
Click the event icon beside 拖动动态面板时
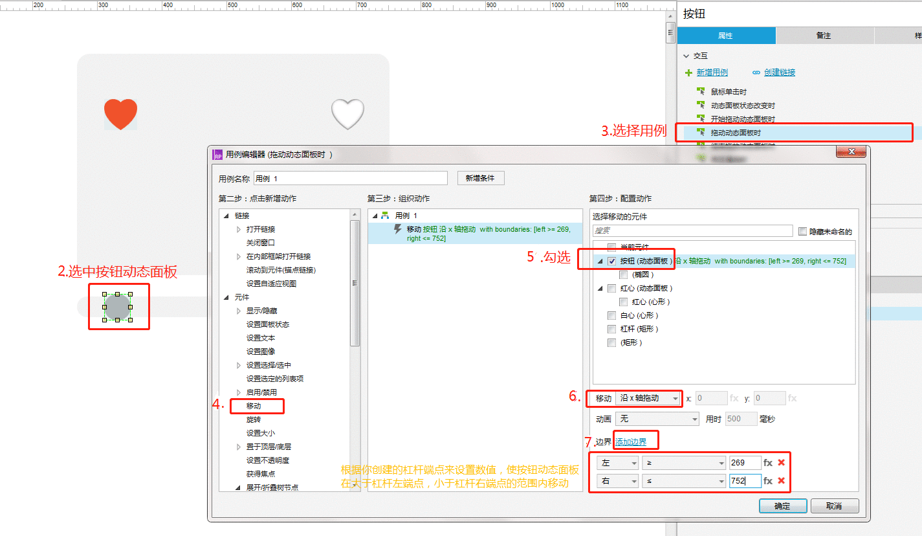click(700, 132)
